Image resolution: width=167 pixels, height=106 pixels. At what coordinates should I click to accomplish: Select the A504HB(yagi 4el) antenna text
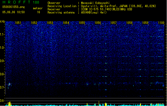(x=94, y=12)
